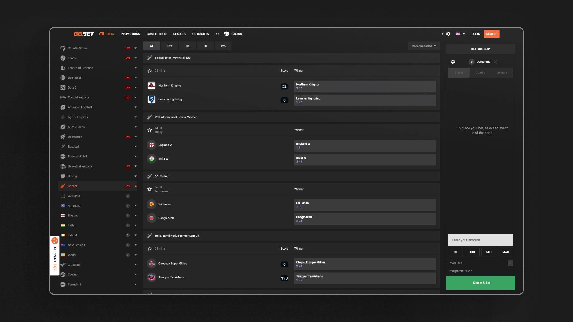Click the Cricket bat icon in sidebar
The image size is (573, 322).
63,186
